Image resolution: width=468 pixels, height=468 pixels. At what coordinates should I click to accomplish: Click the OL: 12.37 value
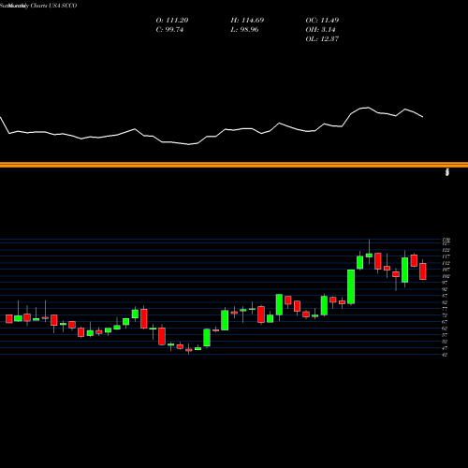click(x=322, y=39)
